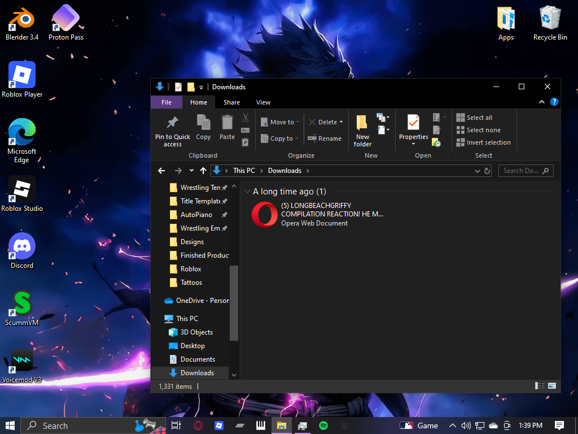Collapse the ribbon with the caret arrow

[x=542, y=102]
